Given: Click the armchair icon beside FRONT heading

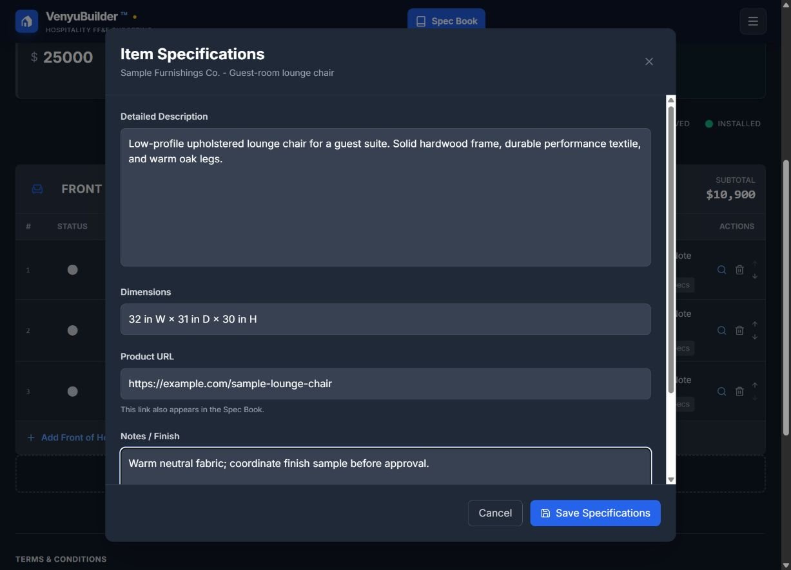Looking at the screenshot, I should (x=37, y=189).
